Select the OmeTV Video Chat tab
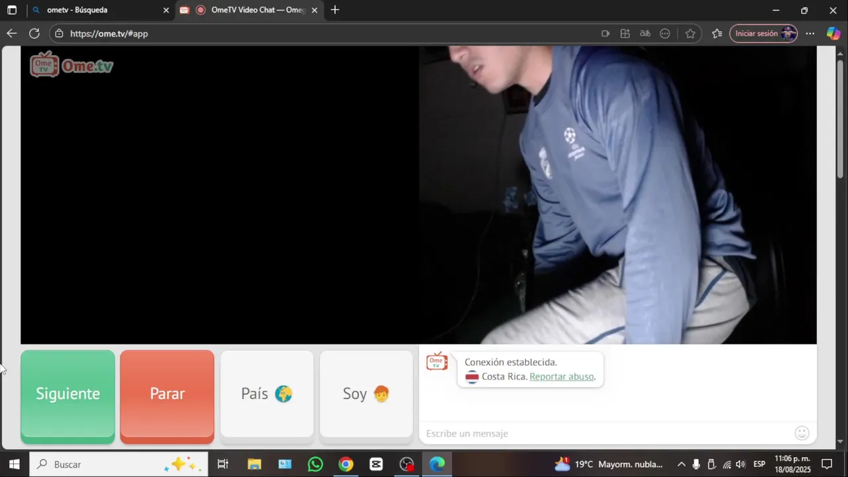This screenshot has width=848, height=477. coord(248,10)
